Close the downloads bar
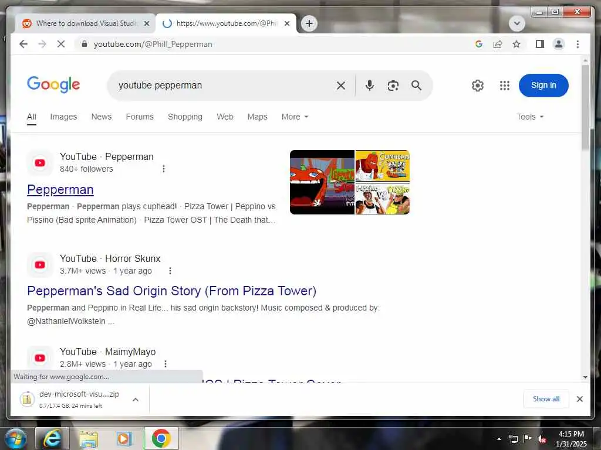 [579, 399]
